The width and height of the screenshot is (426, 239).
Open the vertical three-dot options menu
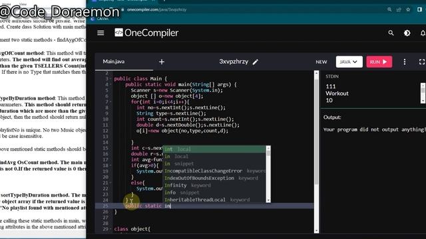tap(405, 62)
